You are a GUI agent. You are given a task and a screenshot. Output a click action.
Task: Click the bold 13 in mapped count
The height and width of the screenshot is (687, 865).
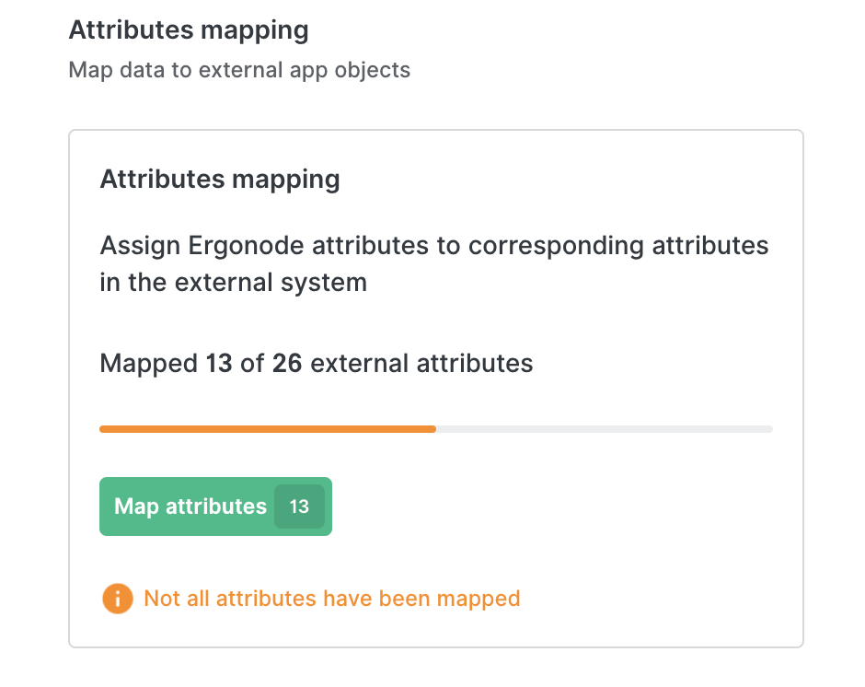click(x=219, y=364)
